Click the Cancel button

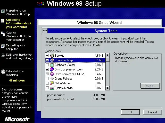[152, 112]
